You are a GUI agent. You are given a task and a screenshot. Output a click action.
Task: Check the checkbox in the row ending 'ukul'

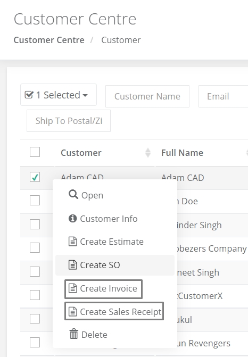click(35, 319)
